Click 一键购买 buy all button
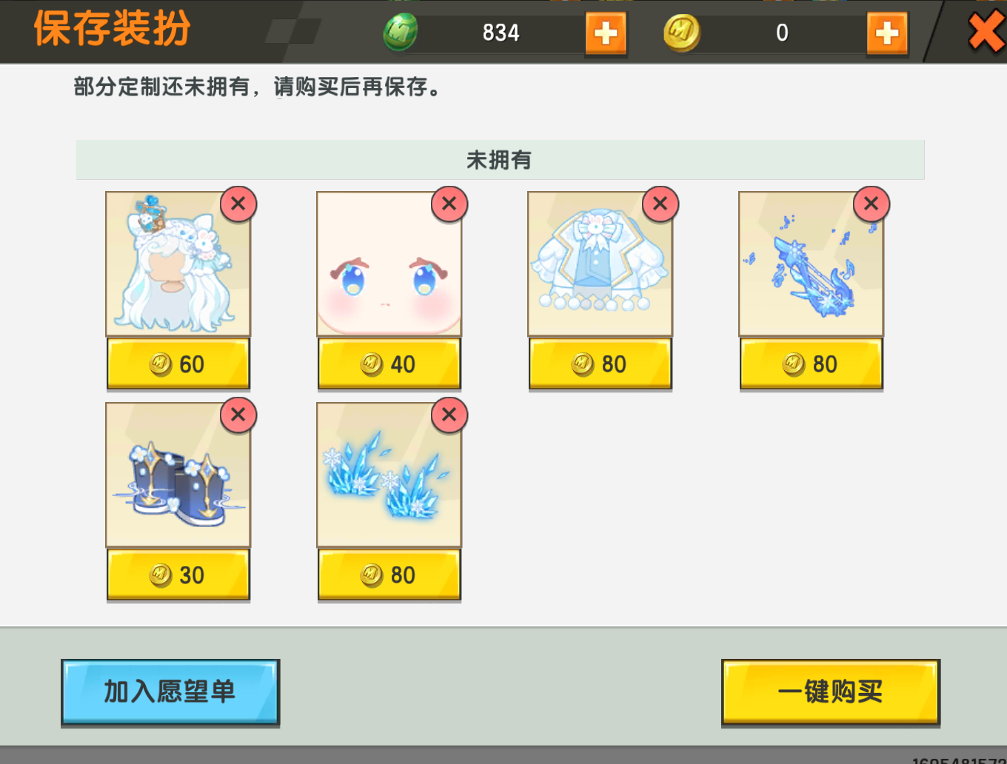This screenshot has height=764, width=1007. (x=831, y=692)
